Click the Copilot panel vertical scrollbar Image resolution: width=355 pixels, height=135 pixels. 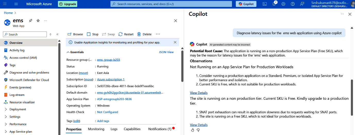(x=352, y=97)
